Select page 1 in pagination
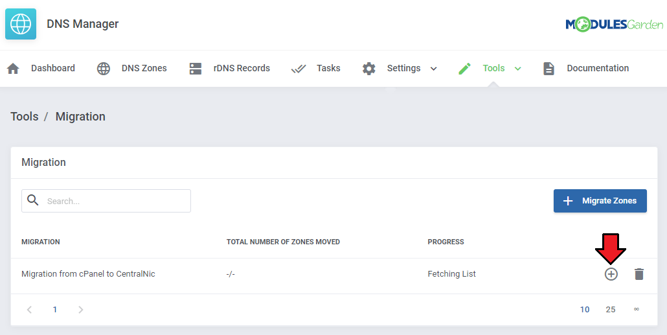Screen dimensions: 667x335 tap(55, 310)
